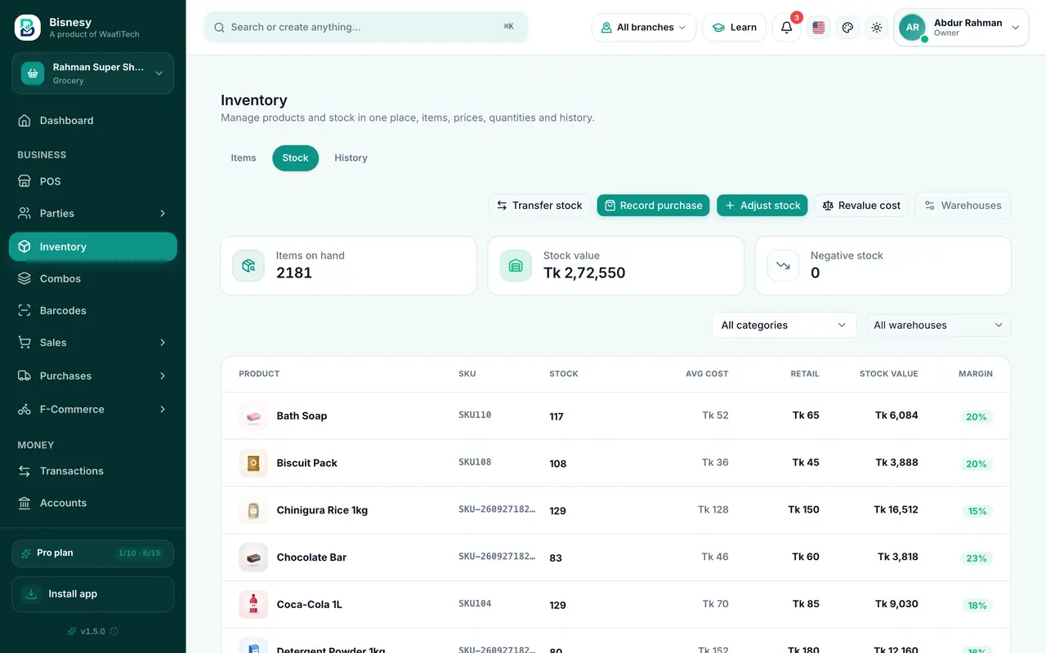Click the Record purchase button
1046x653 pixels.
653,205
